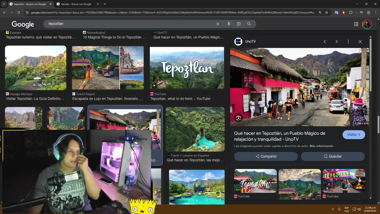The image size is (380, 214).
Task: Open the Extensions puzzle icon
Action: click(351, 12)
